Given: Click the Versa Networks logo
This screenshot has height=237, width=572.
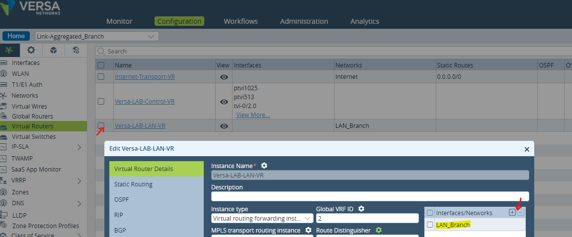Looking at the screenshot, I should (31, 8).
